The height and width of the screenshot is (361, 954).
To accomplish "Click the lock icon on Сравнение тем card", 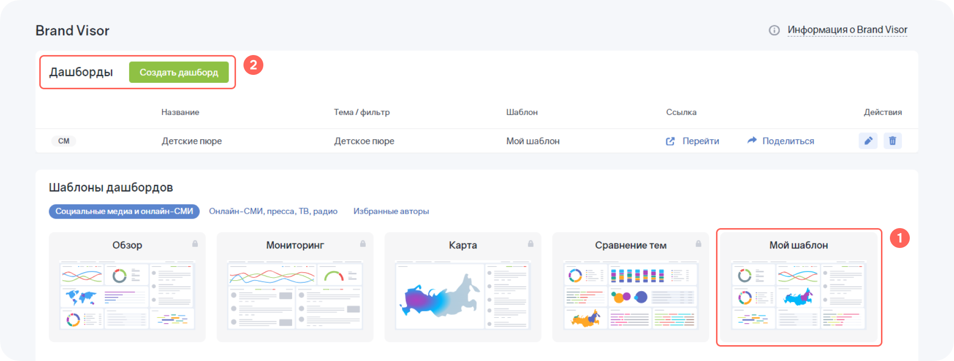I will coord(699,244).
